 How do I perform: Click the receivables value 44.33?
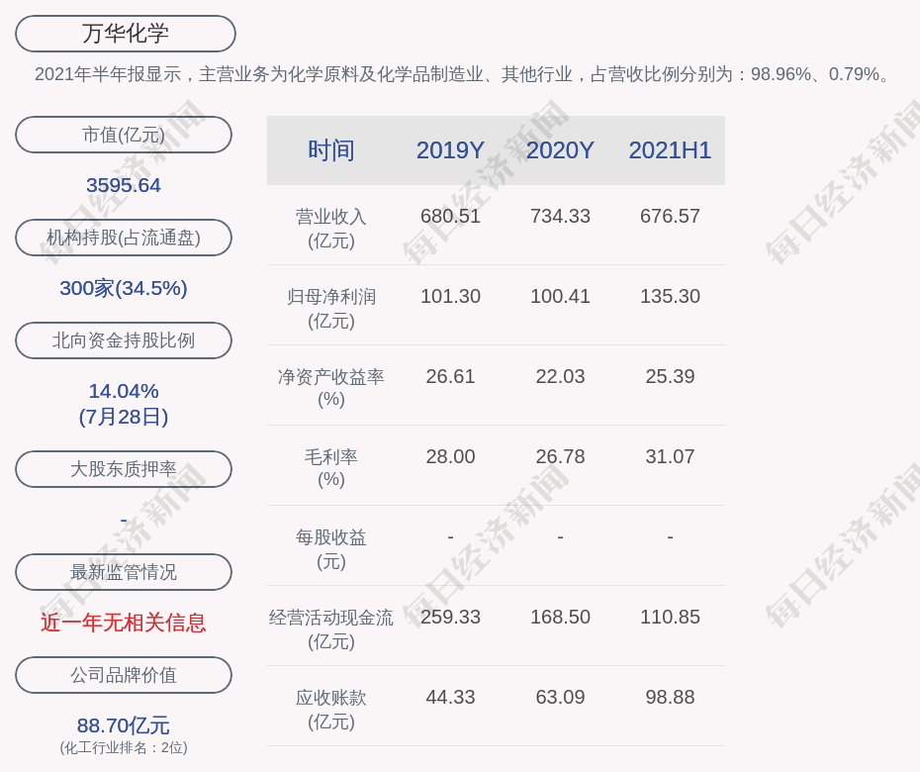click(x=451, y=698)
